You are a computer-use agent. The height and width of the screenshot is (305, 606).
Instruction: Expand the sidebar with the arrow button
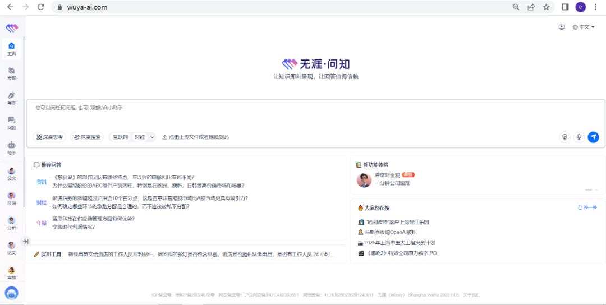(25, 241)
